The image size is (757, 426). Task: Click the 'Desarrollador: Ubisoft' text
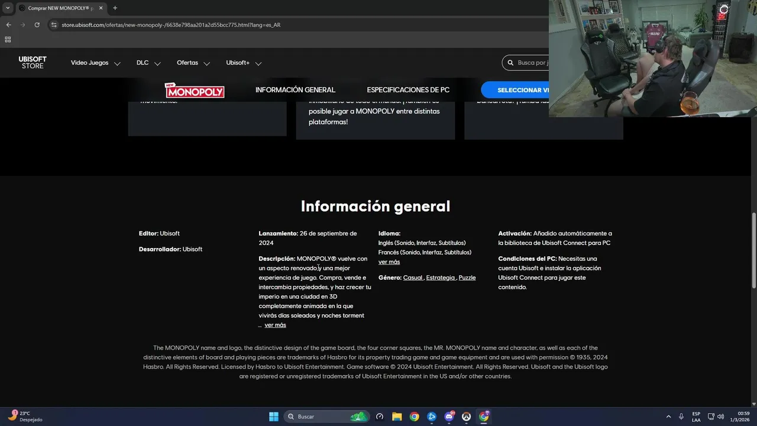(x=170, y=250)
